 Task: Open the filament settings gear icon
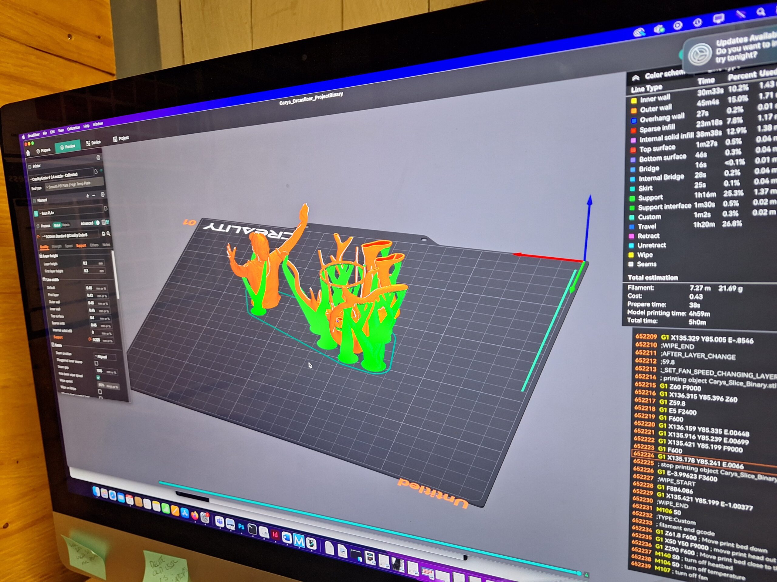103,195
